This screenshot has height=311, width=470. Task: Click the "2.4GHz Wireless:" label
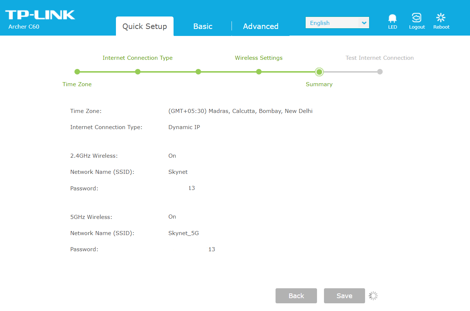click(x=94, y=156)
